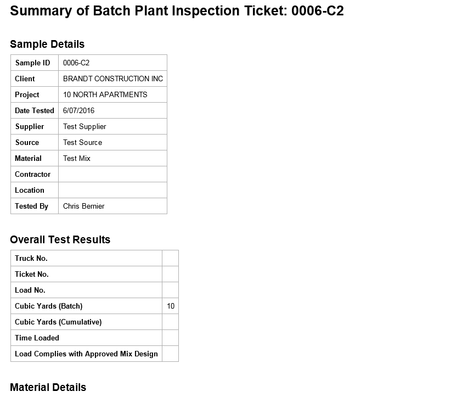Select the Test Supplier cell
Screen dimensions: 451x397
(x=84, y=126)
